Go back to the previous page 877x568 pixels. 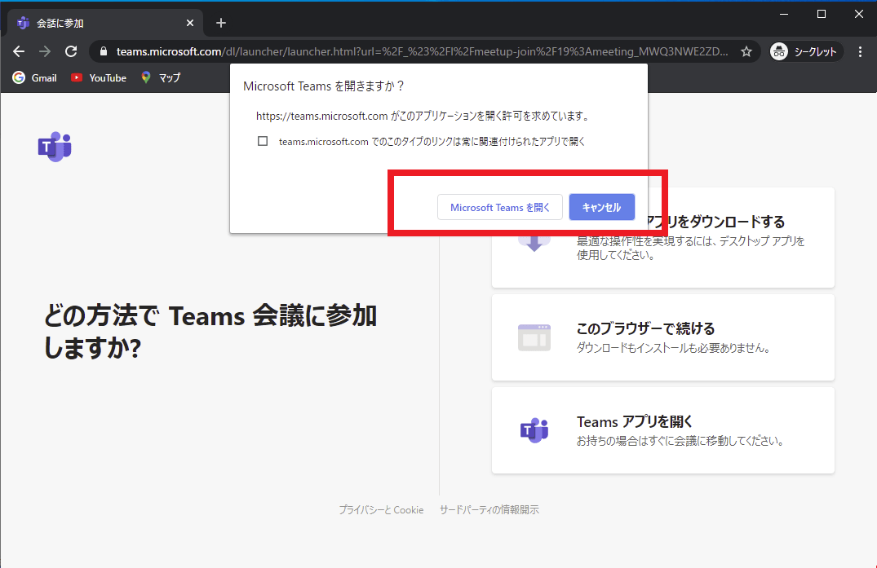pyautogui.click(x=19, y=51)
